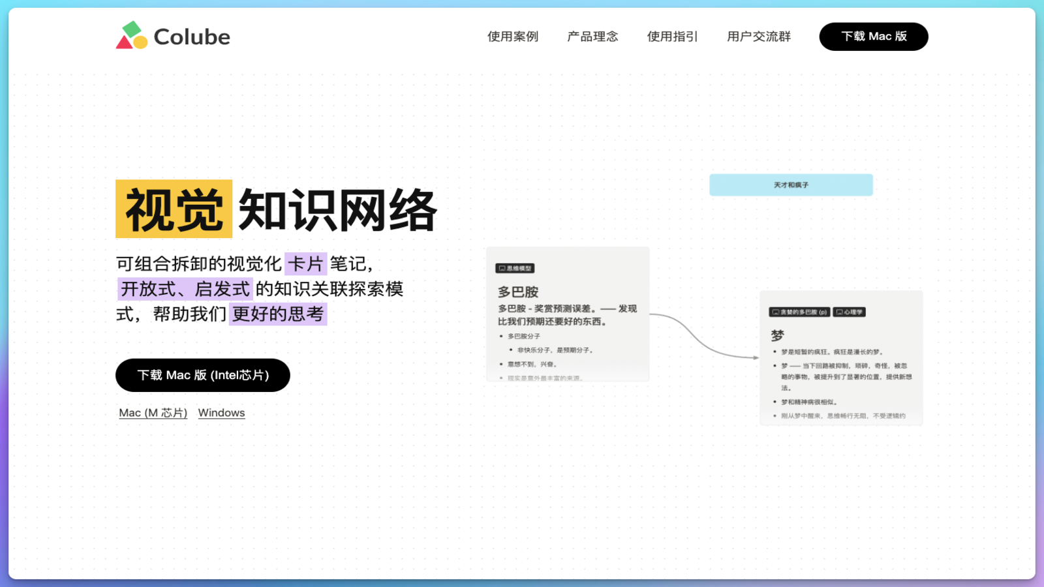Open the Mac (M 芯片) download link
Screen dimensions: 1044x587
(152, 412)
